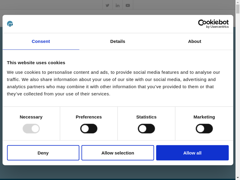Turn on the Statistics cookies switch

click(146, 129)
